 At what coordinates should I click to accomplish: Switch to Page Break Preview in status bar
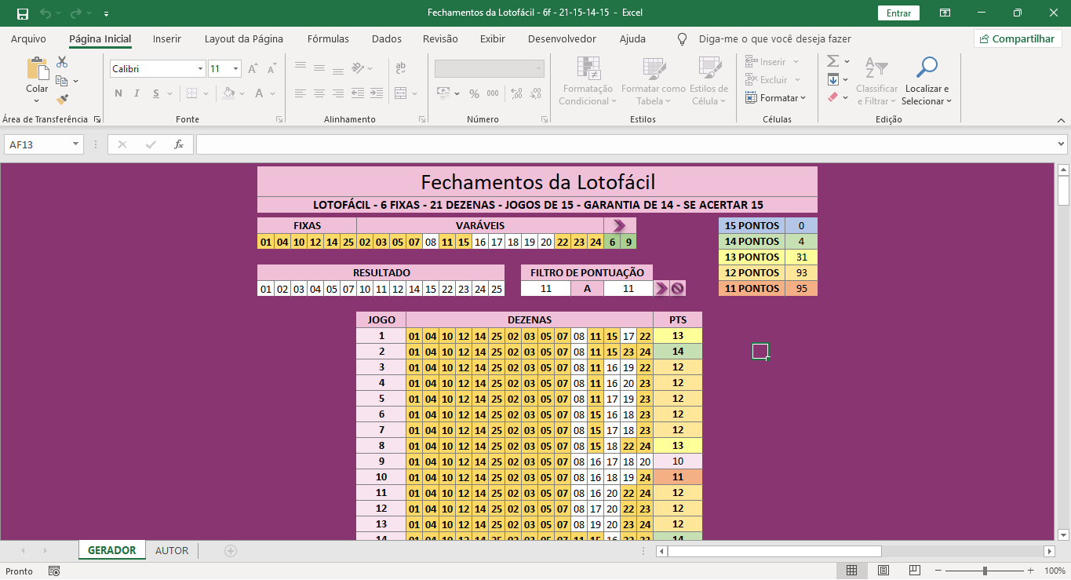[x=915, y=571]
